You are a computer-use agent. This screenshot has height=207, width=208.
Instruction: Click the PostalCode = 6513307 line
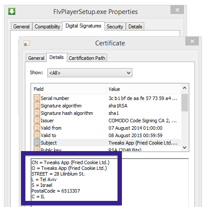coord(56,191)
